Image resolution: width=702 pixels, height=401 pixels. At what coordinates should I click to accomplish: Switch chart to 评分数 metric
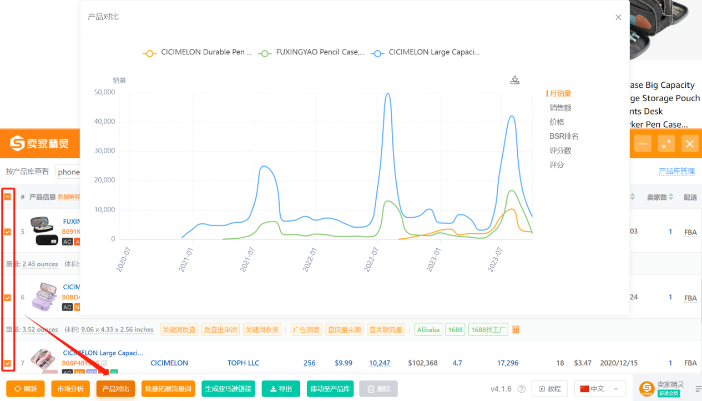pos(560,151)
